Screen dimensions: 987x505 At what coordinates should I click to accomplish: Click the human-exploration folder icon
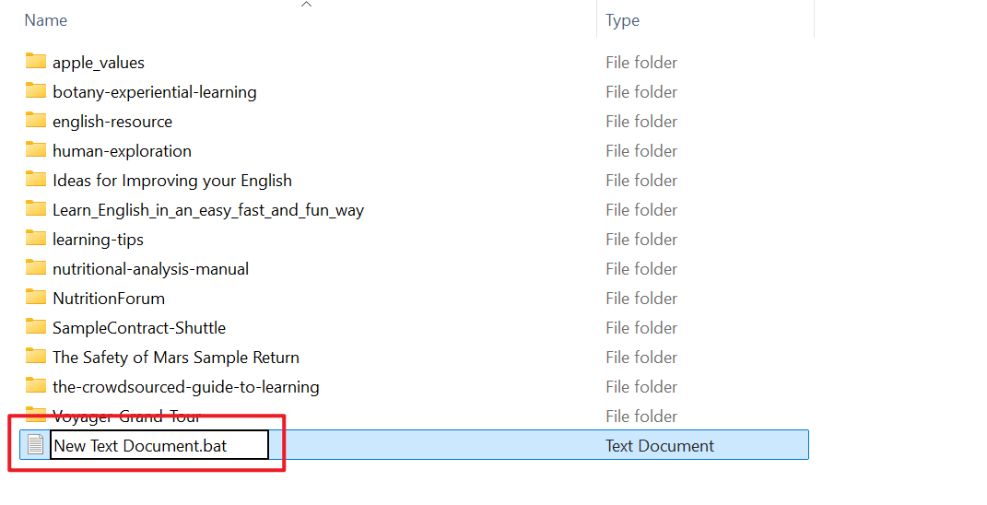pos(36,150)
